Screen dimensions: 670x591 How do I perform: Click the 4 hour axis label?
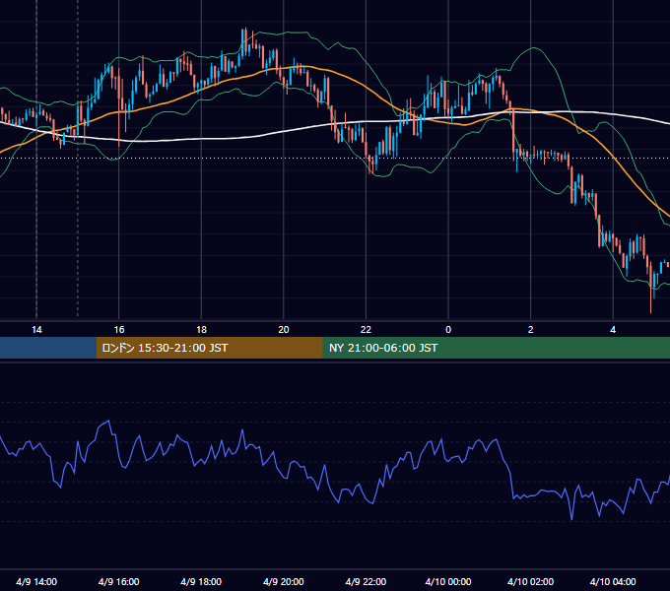[613, 330]
